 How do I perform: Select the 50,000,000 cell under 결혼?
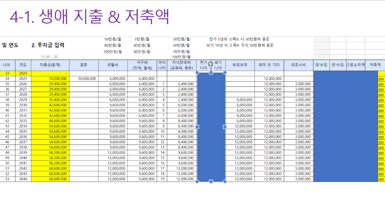(83, 79)
